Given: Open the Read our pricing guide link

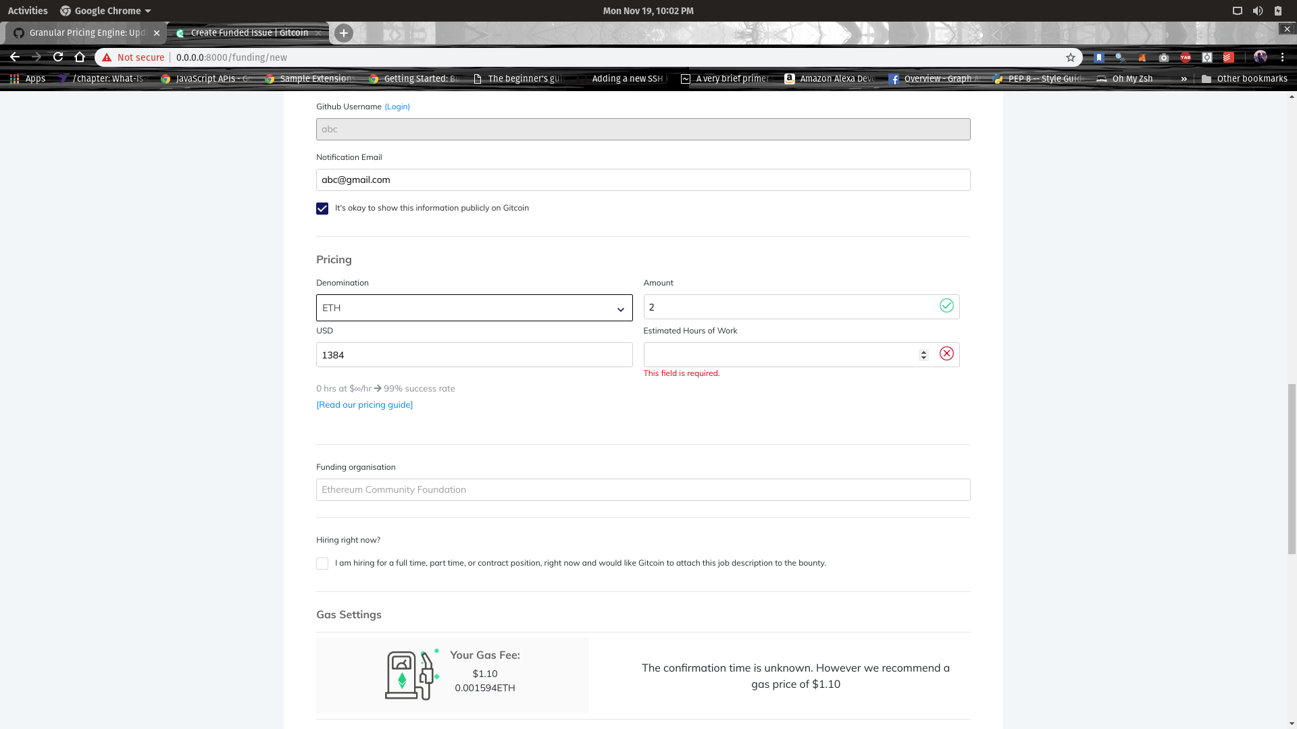Looking at the screenshot, I should 364,404.
